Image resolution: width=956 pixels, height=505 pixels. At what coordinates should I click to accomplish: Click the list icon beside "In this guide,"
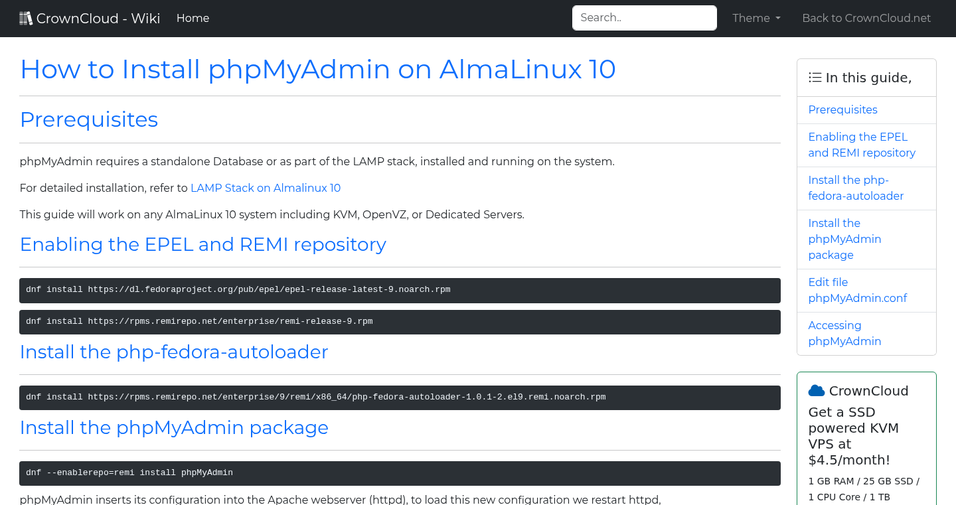(x=815, y=77)
